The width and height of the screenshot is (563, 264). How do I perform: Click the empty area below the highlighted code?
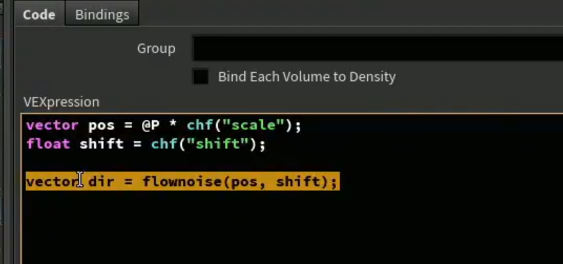pyautogui.click(x=287, y=226)
